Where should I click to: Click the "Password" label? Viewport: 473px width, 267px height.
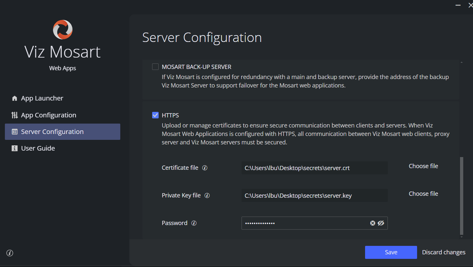pos(175,223)
